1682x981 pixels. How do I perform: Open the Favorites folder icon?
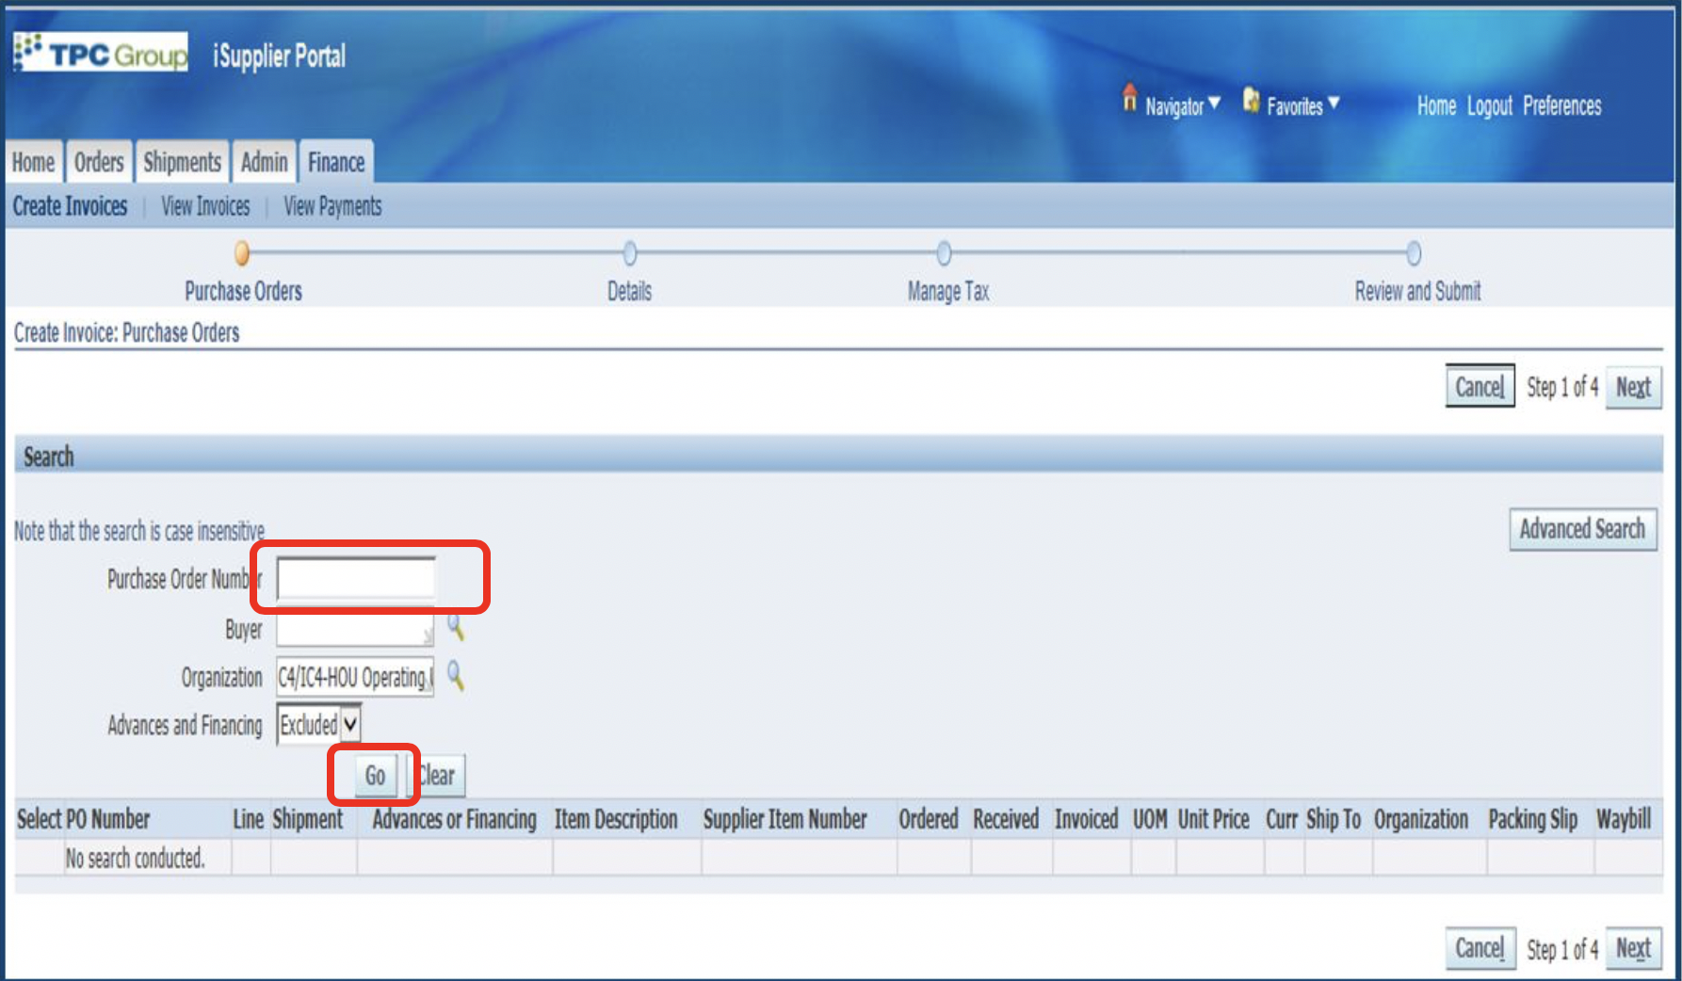click(1251, 100)
